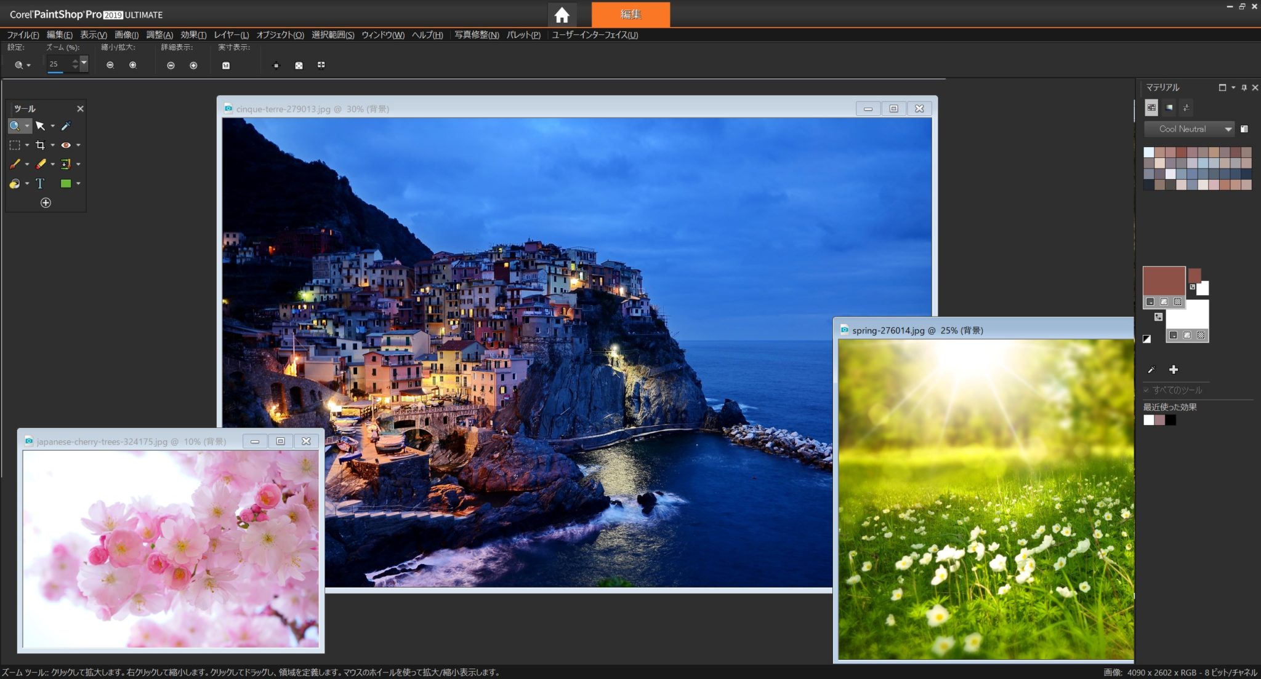Click the swap foreground/background materials icon
Screen dimensions: 1261x679
pos(1158,317)
